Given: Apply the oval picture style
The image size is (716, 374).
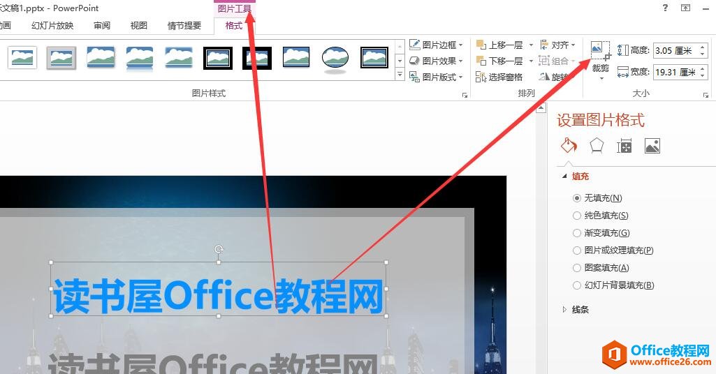Looking at the screenshot, I should coord(335,59).
